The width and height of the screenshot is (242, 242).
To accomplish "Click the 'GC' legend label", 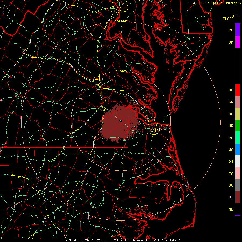I will [231, 185].
